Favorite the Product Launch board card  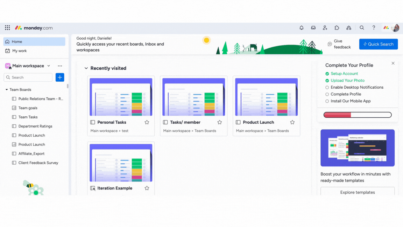[292, 122]
